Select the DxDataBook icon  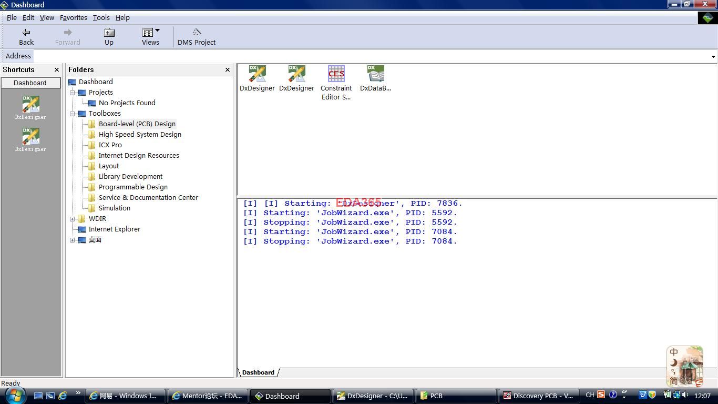point(375,79)
